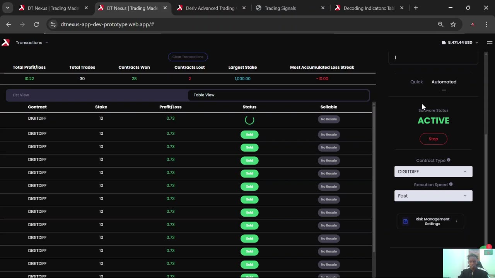Click the Contracts Lost value 2
This screenshot has width=495, height=278.
(x=189, y=78)
